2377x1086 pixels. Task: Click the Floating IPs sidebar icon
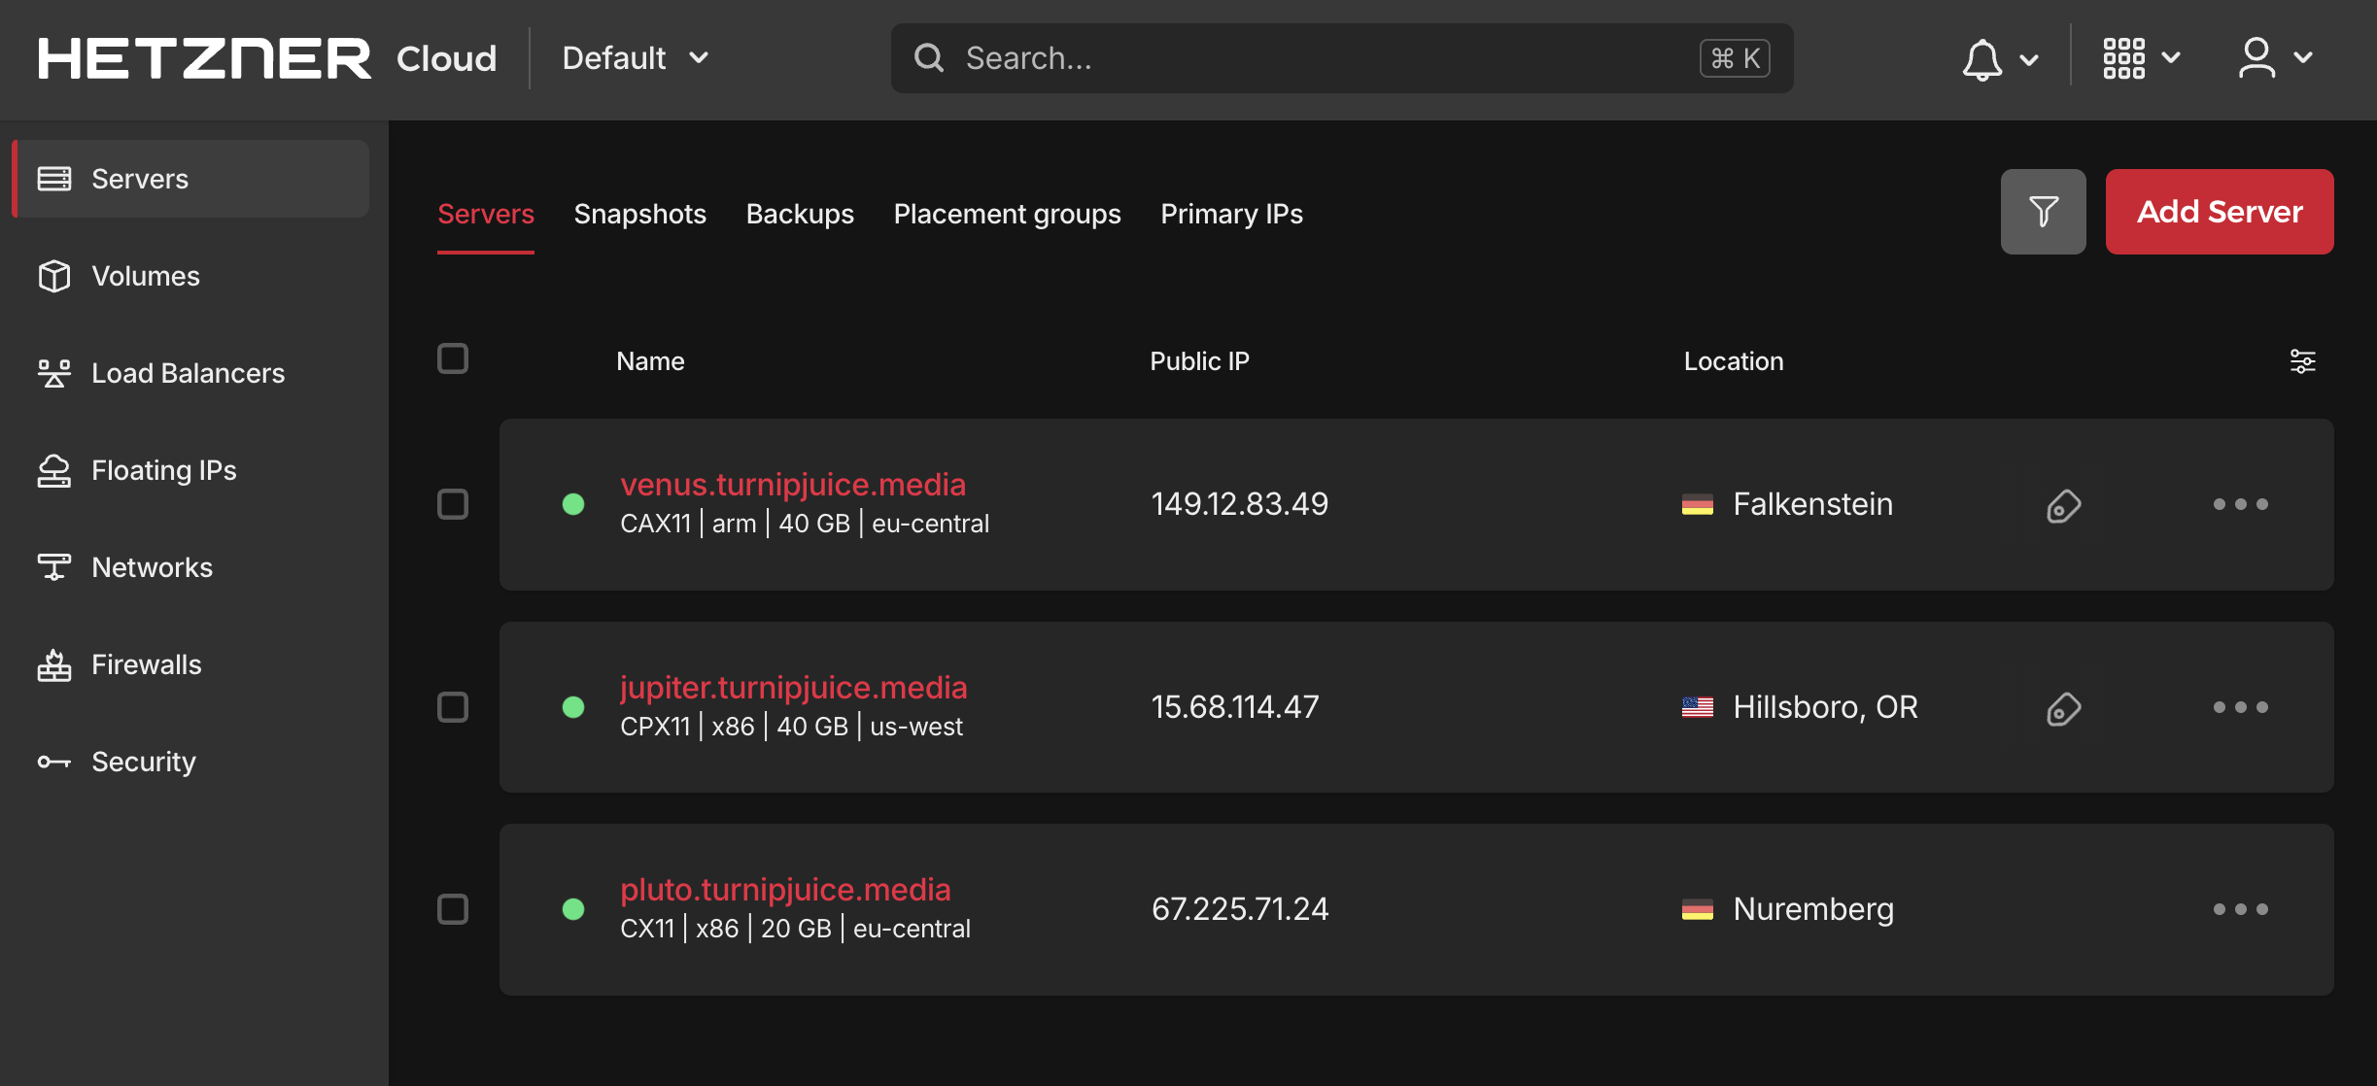tap(53, 469)
